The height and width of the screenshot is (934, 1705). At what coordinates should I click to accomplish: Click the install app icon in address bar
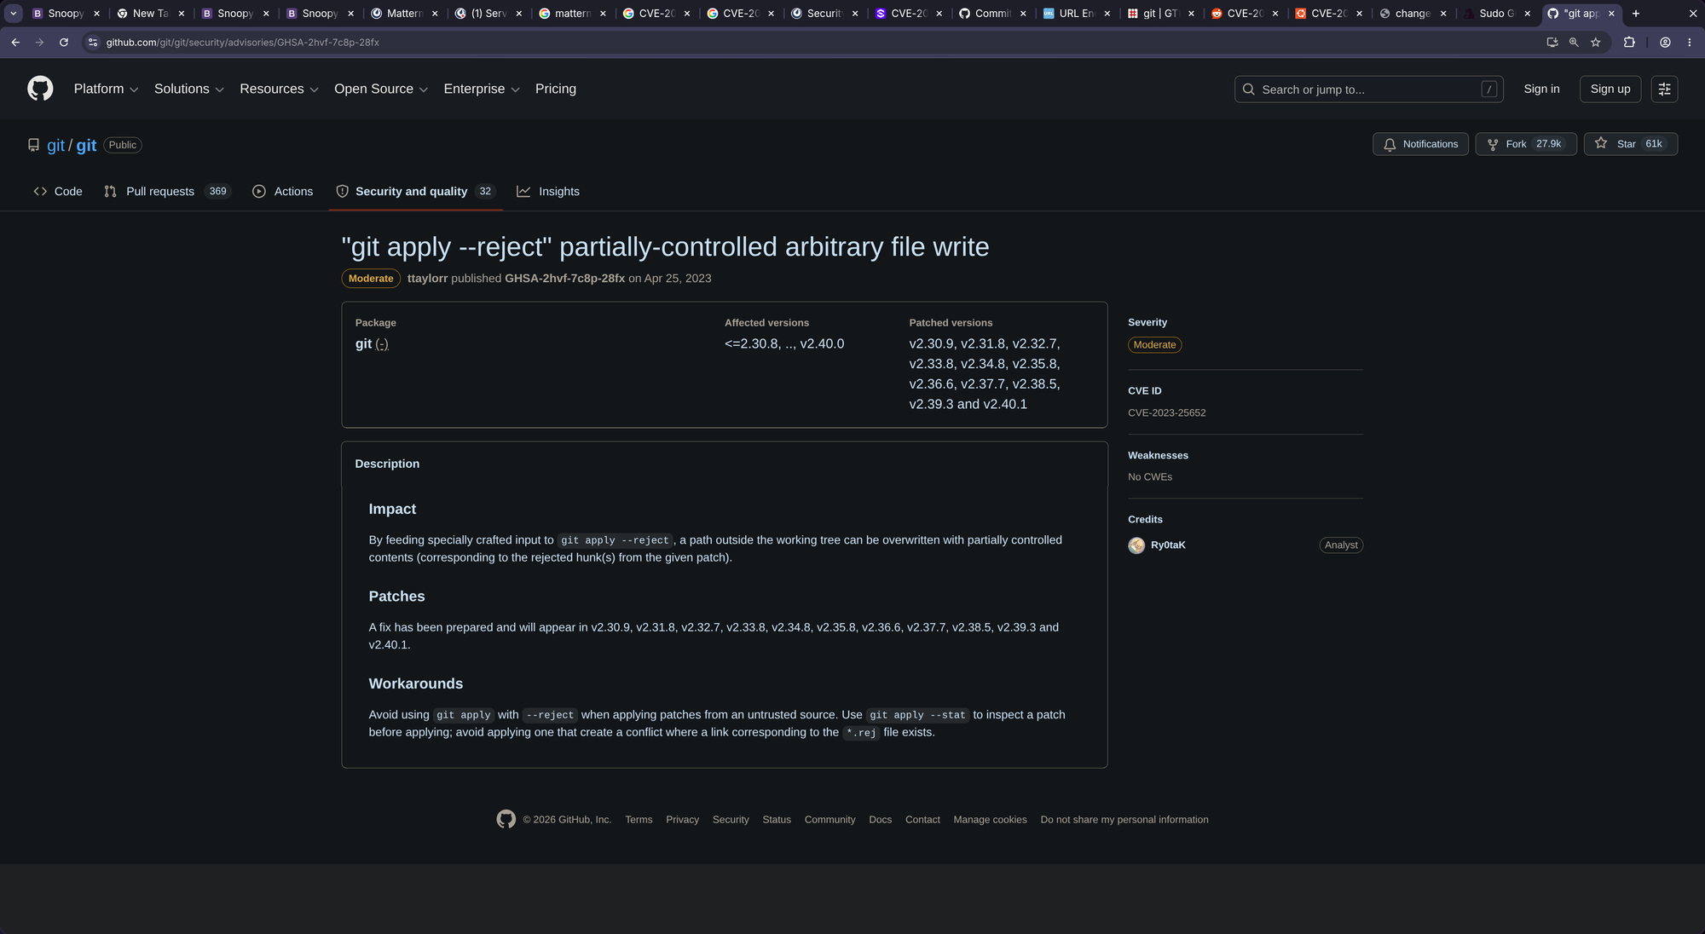point(1552,42)
